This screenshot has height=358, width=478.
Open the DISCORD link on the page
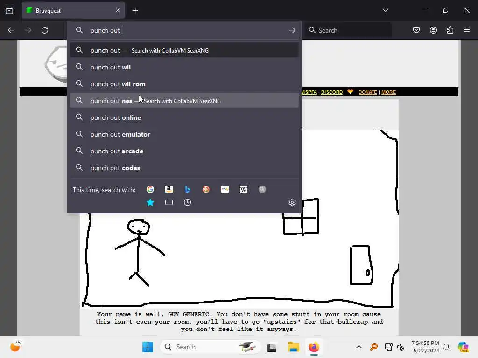(332, 92)
